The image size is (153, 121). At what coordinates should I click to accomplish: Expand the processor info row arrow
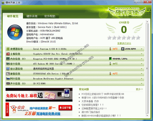(142, 49)
